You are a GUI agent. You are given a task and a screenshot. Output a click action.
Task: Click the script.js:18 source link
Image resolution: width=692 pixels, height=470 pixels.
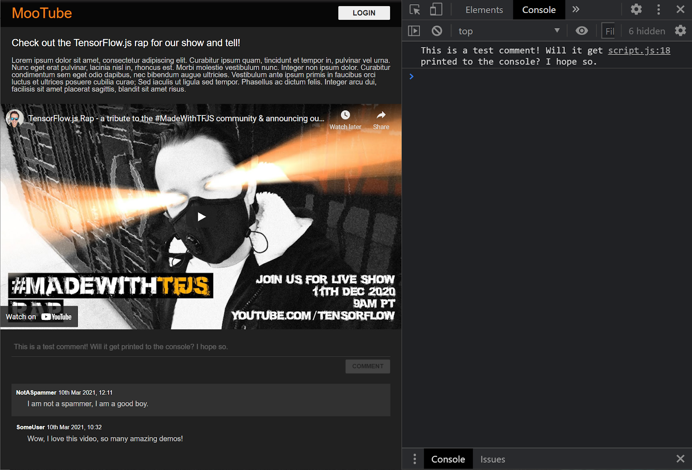pos(639,50)
